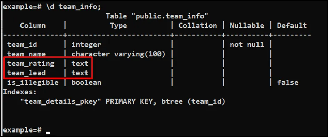Click the not null constraint text

[x=247, y=45]
